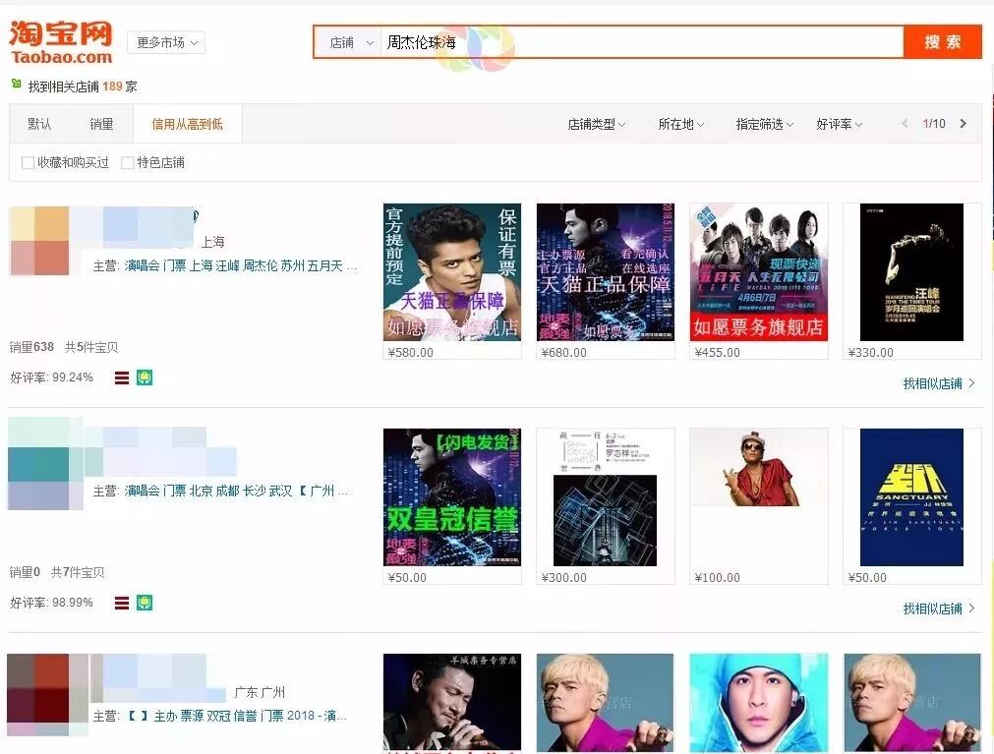
Task: Expand the 所在地 filter
Action: coord(680,124)
